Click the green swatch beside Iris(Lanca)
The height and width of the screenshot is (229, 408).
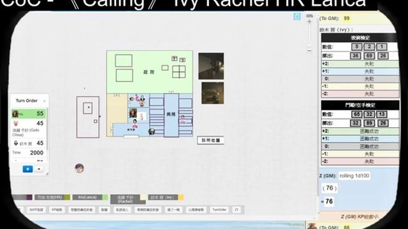(105, 197)
